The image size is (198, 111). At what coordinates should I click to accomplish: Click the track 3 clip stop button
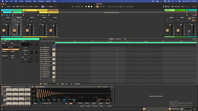23,12
